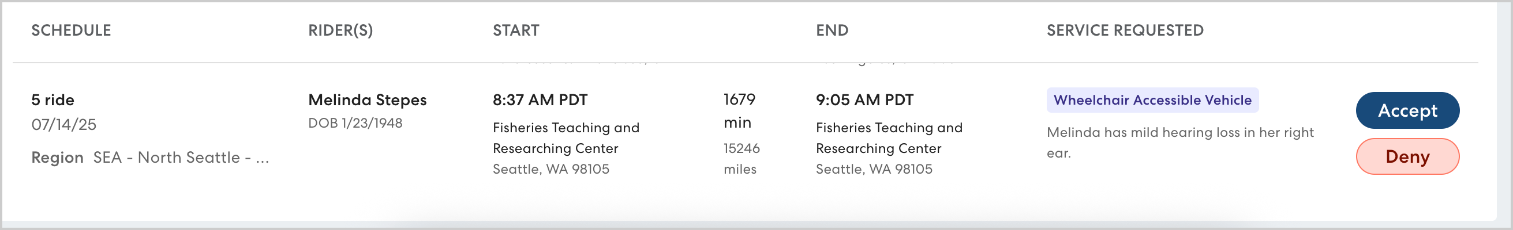Click the DOB 1/23/1948 text
1513x230 pixels.
pyautogui.click(x=355, y=123)
